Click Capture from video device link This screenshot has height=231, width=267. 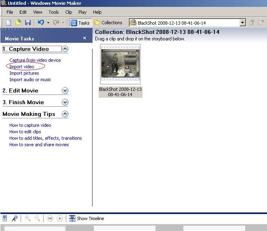[35, 60]
